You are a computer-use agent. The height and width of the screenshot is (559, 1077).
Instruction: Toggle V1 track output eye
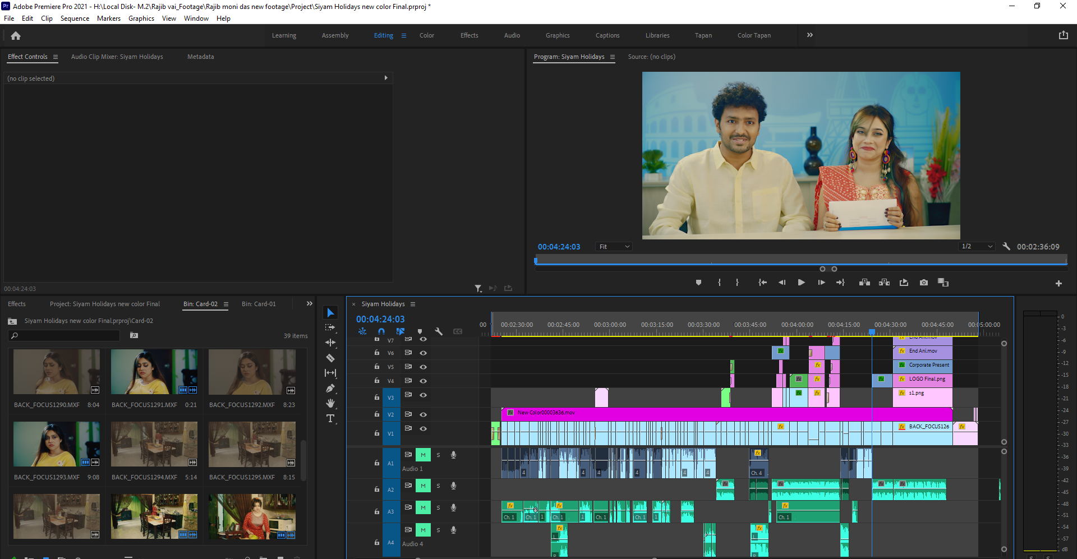[x=424, y=428]
